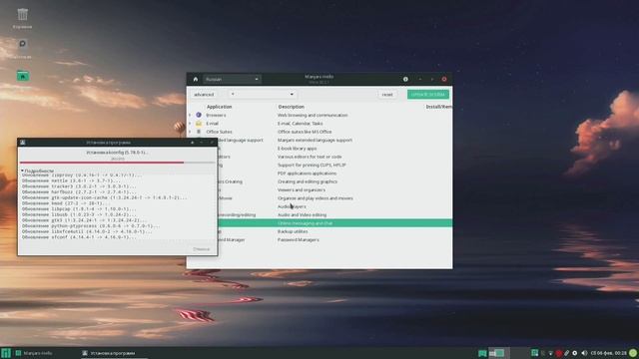Click green package manager tray icon

click(x=534, y=353)
